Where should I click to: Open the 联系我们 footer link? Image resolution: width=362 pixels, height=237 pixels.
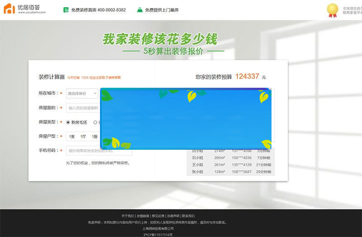[x=188, y=216]
